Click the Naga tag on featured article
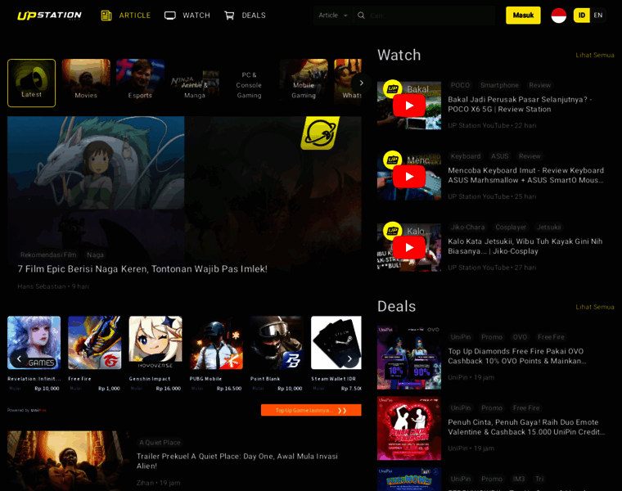This screenshot has width=622, height=491. point(95,255)
